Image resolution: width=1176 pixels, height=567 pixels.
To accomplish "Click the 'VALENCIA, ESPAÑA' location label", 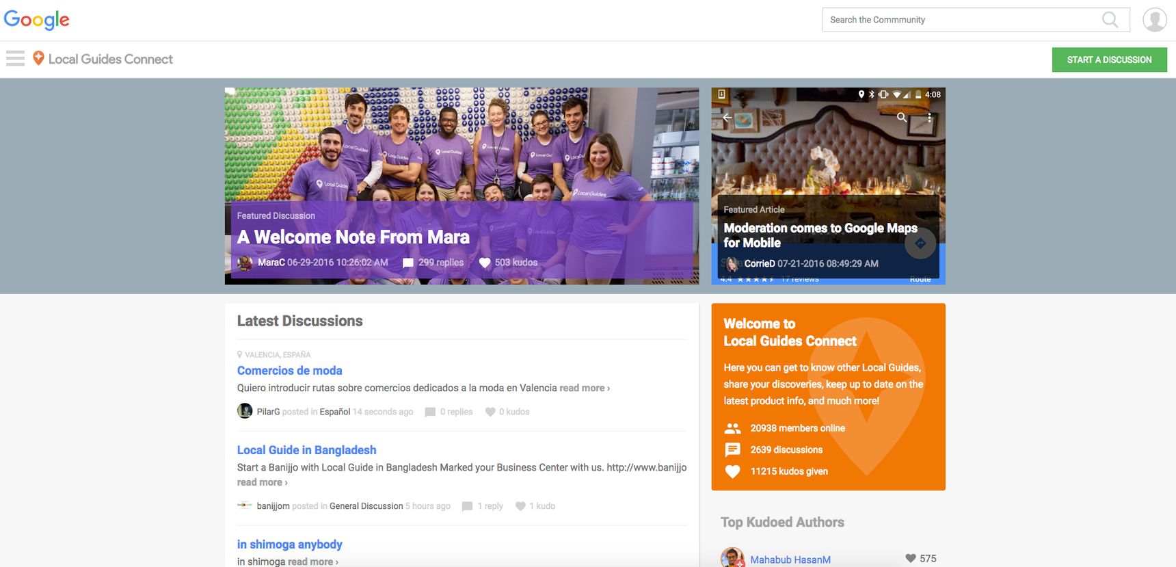I will tap(278, 355).
